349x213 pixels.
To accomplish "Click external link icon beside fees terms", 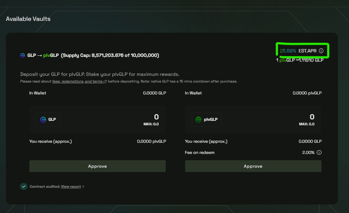I will click(105, 81).
